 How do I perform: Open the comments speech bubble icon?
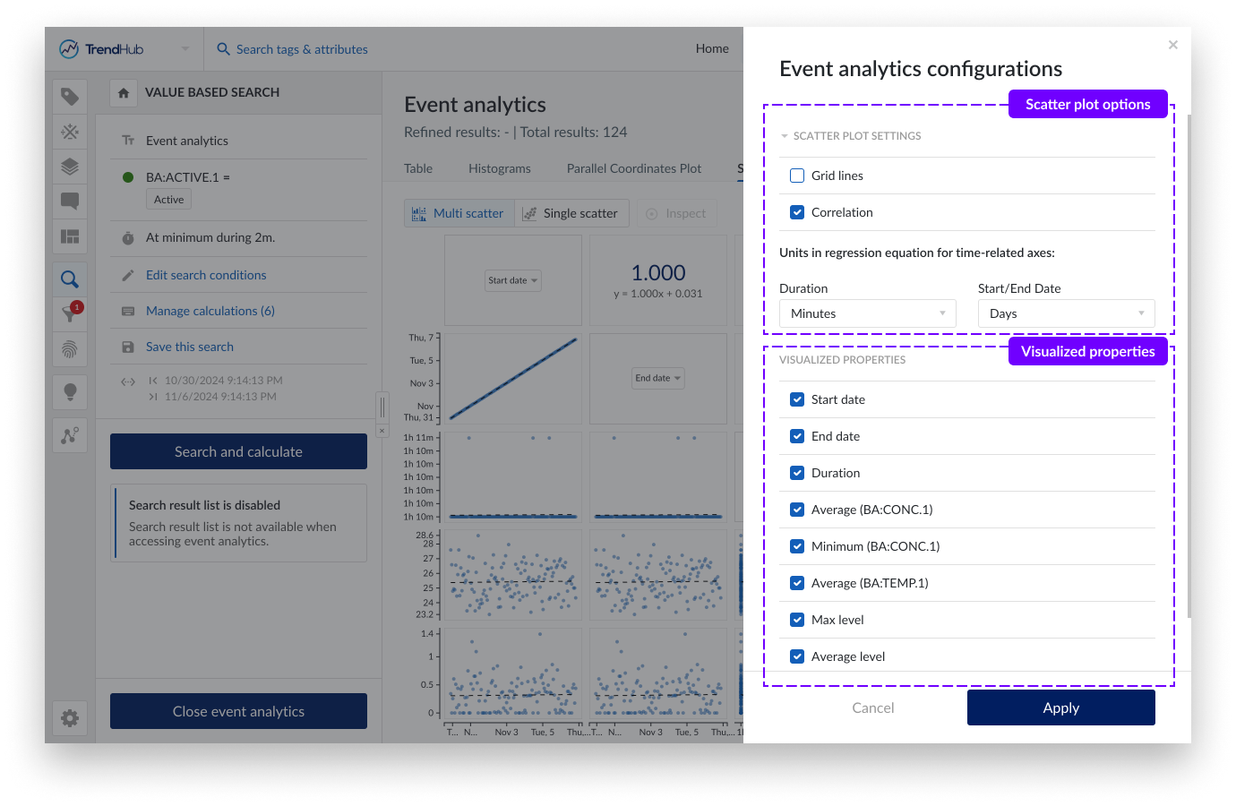tap(70, 201)
